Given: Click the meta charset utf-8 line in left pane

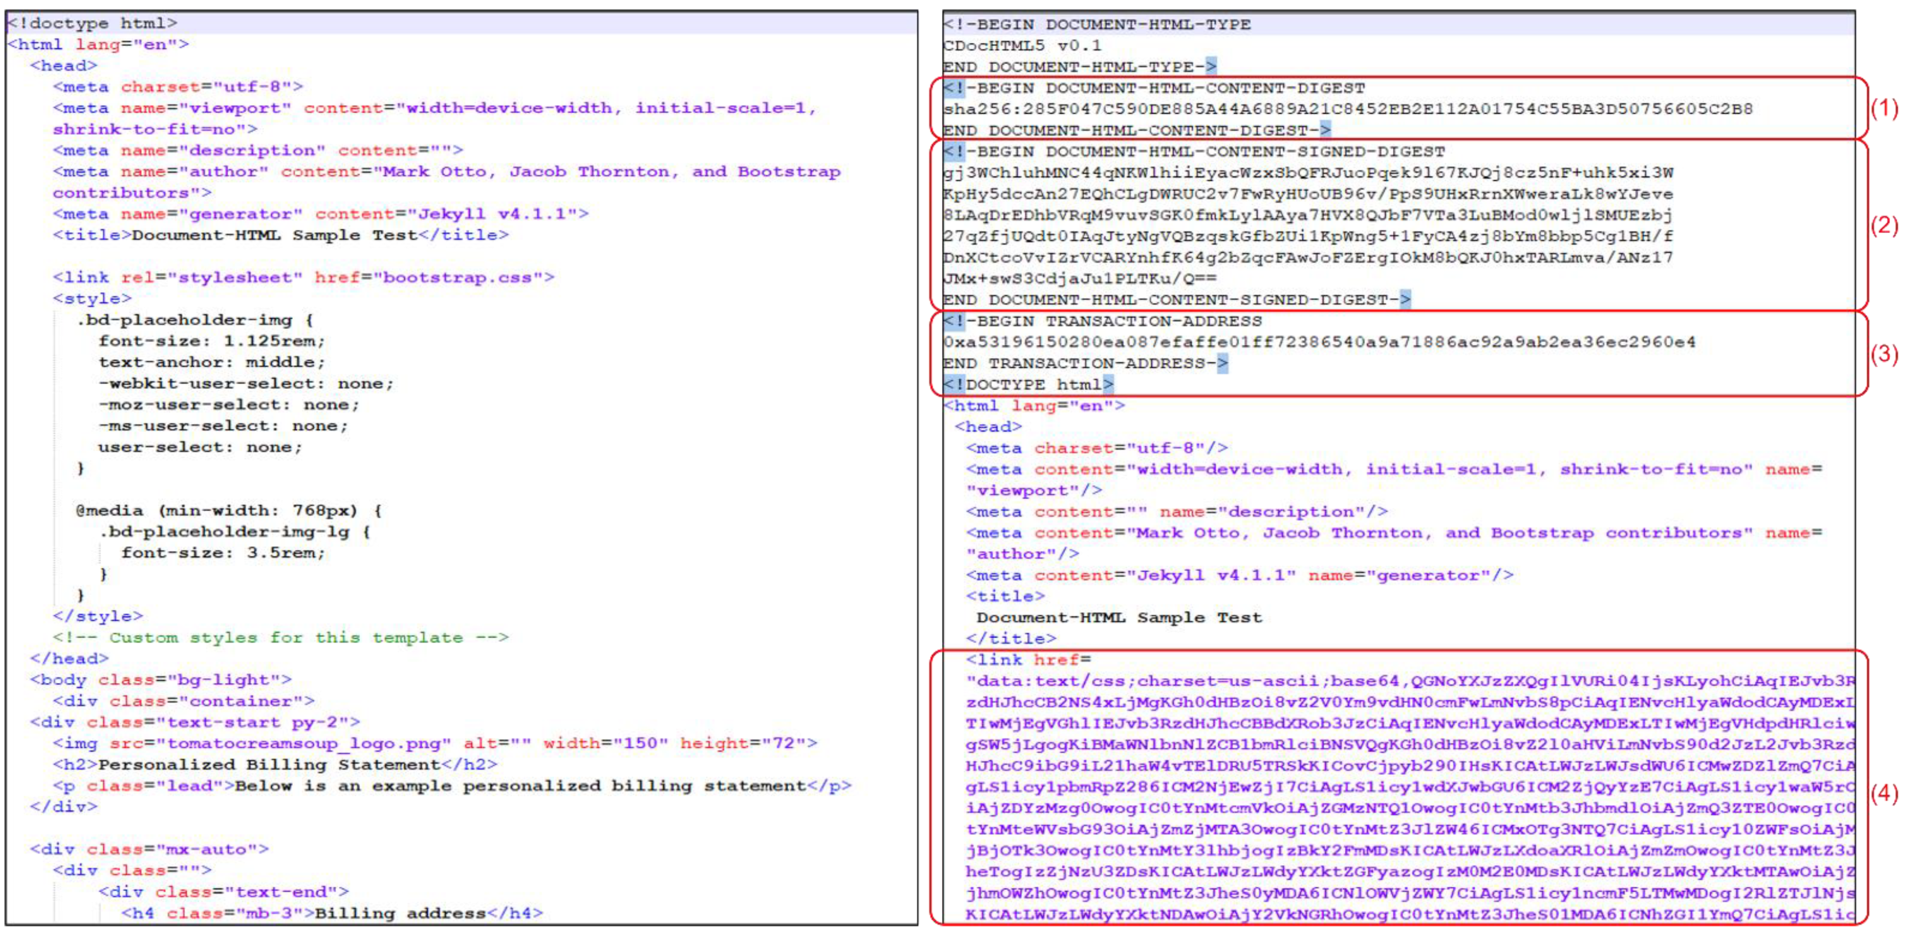Looking at the screenshot, I should click(178, 86).
